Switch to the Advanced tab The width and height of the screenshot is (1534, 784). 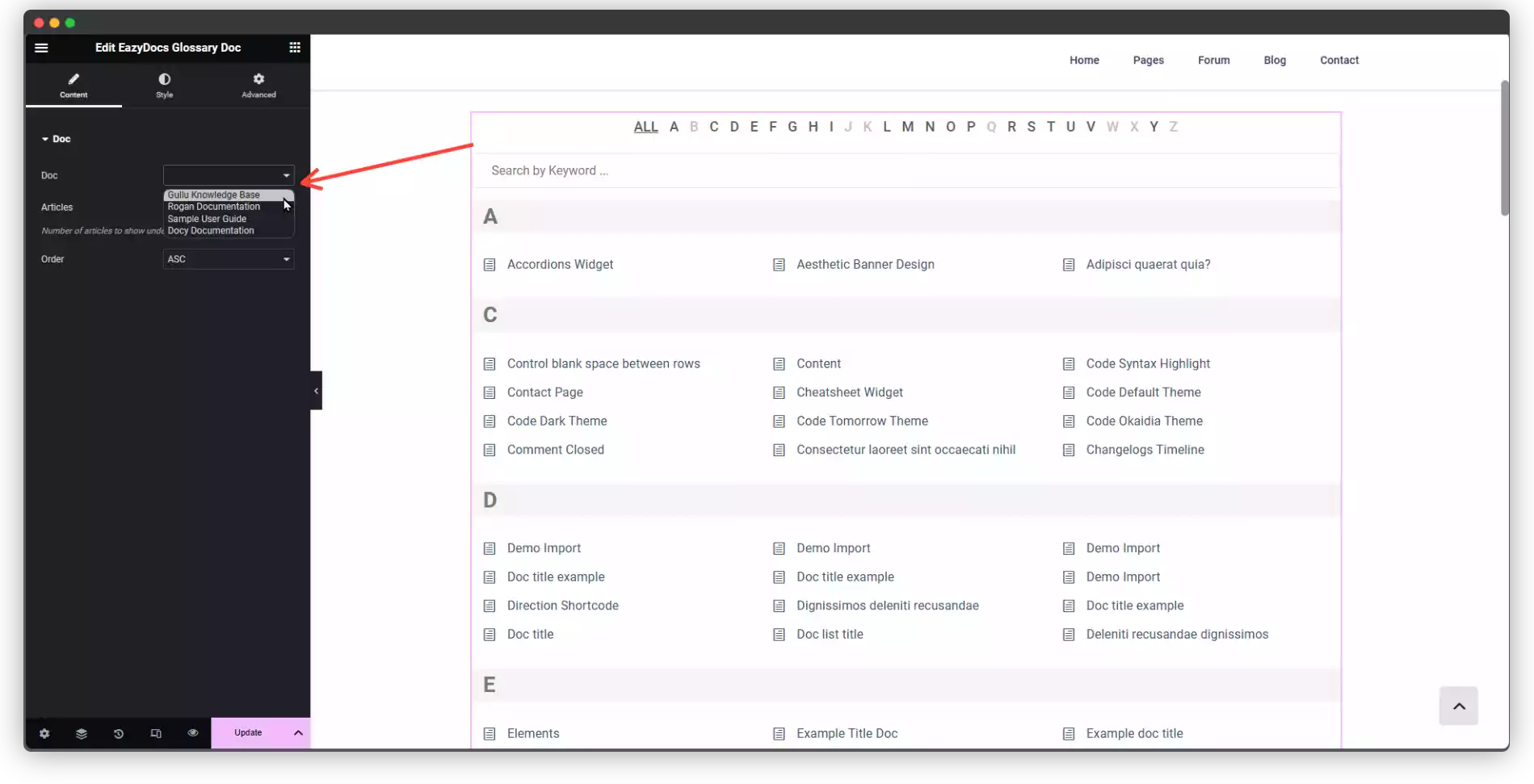tap(258, 85)
